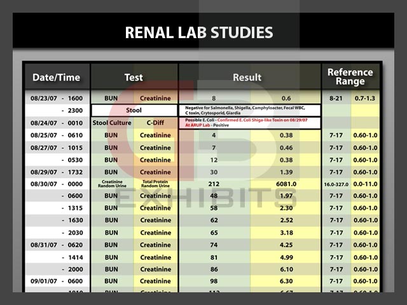
Task: Click the 08/31/07 0620 date cell
Action: coord(57,245)
